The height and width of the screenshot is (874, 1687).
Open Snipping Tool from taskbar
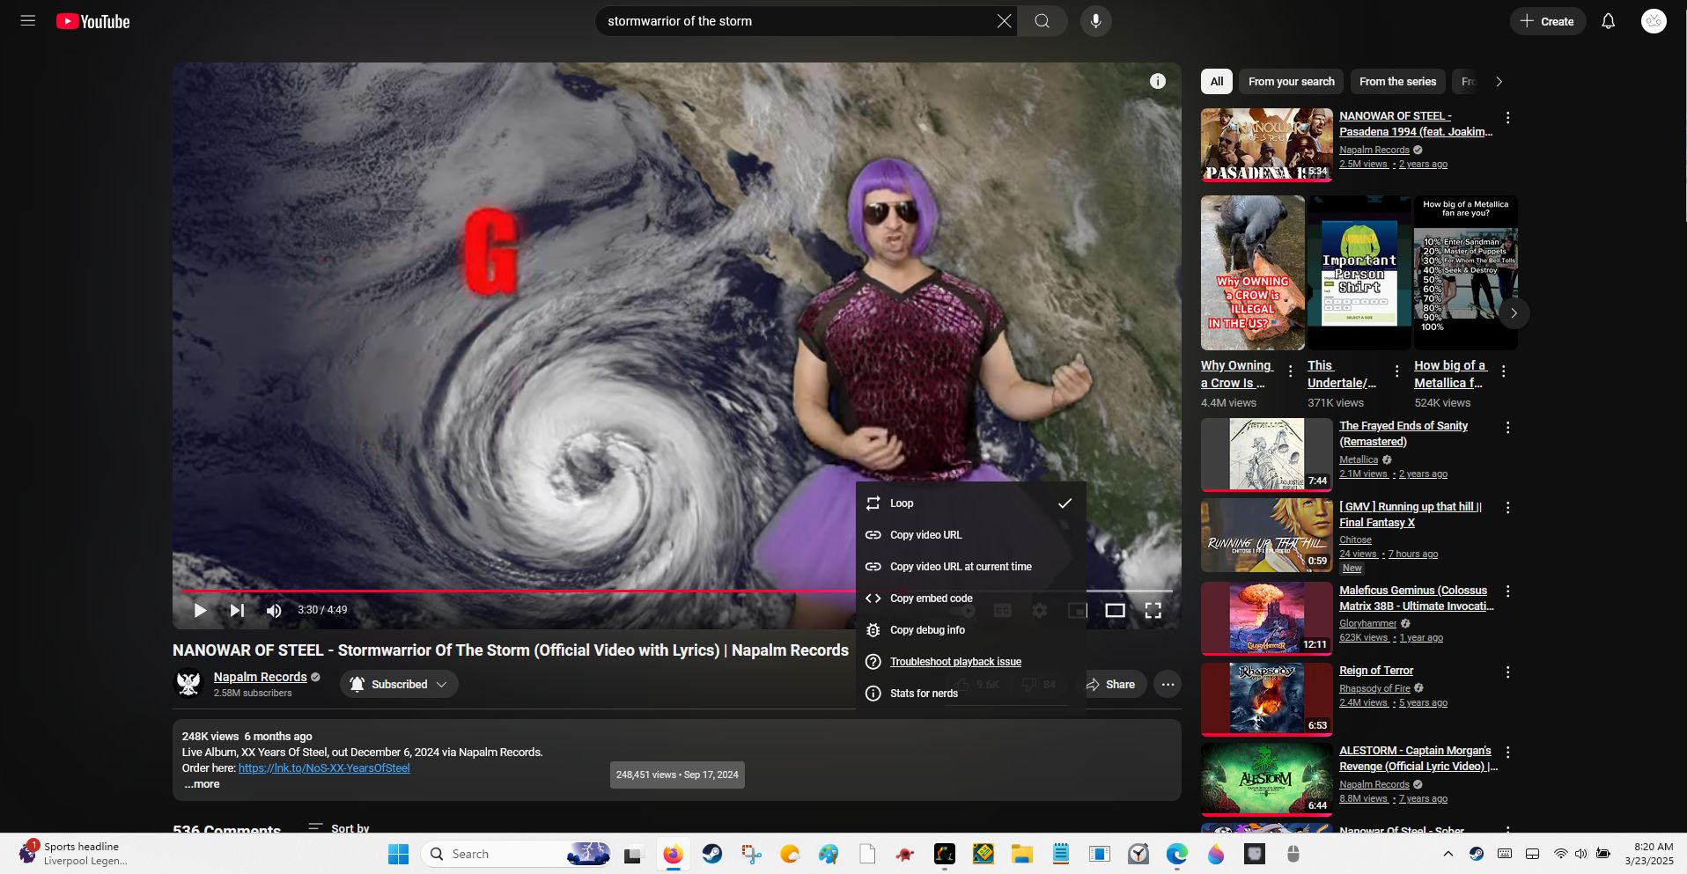pos(750,854)
